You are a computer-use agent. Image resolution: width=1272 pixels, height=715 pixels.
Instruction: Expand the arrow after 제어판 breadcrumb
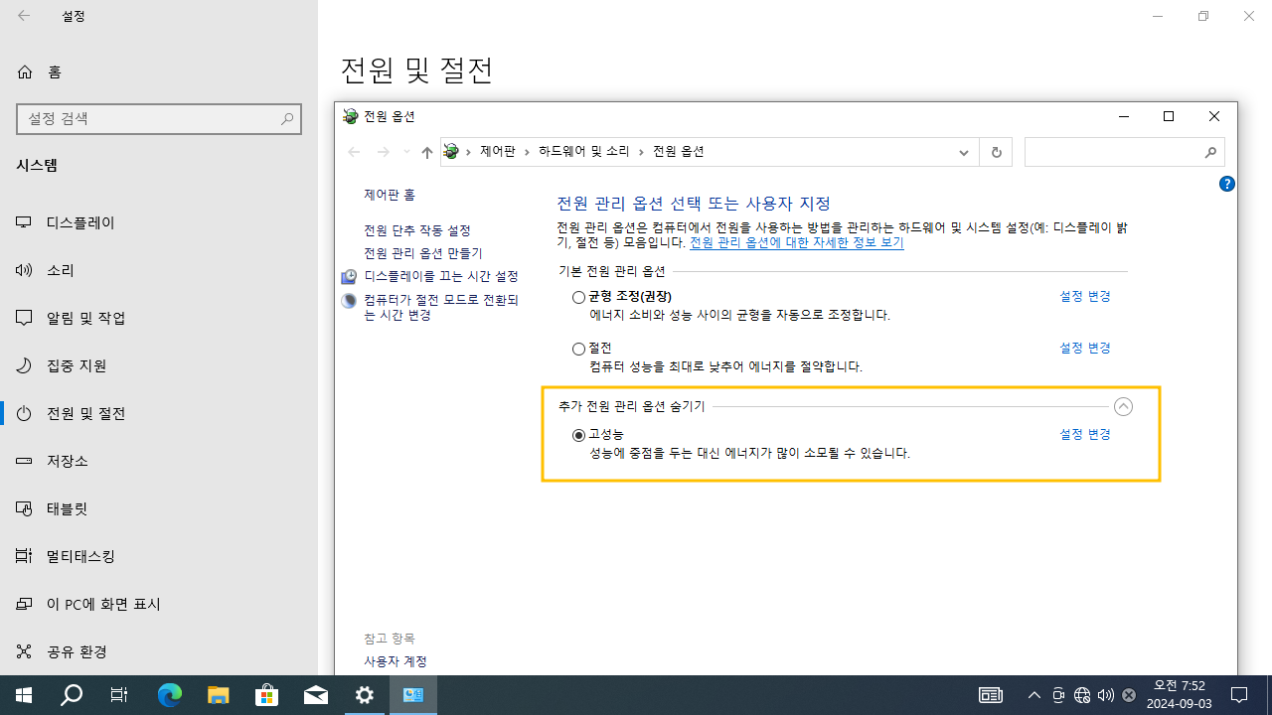528,152
